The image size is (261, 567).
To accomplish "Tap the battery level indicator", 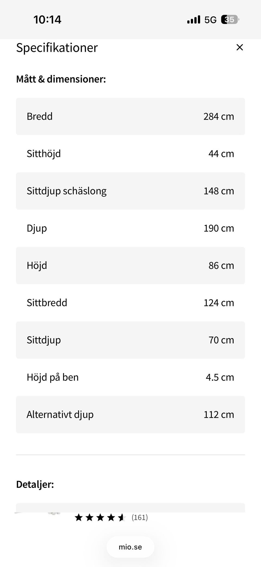I will tap(230, 20).
